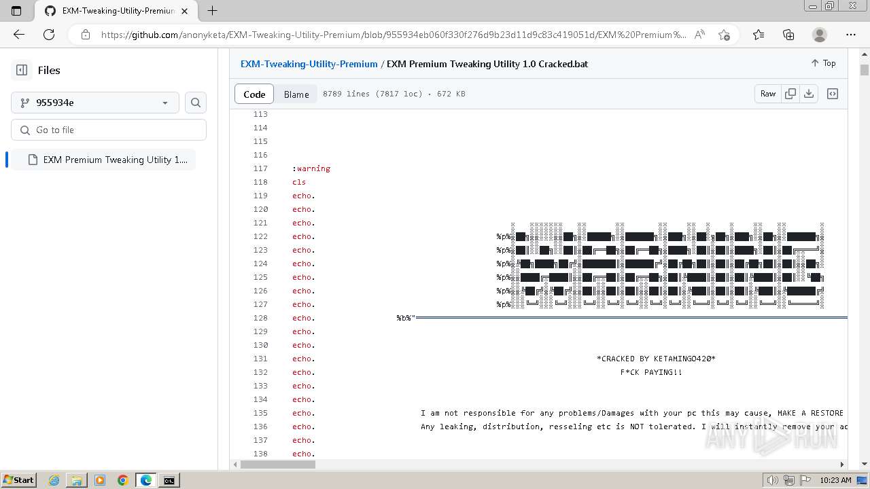Search this repository's files
This screenshot has height=489, width=870.
[x=196, y=103]
